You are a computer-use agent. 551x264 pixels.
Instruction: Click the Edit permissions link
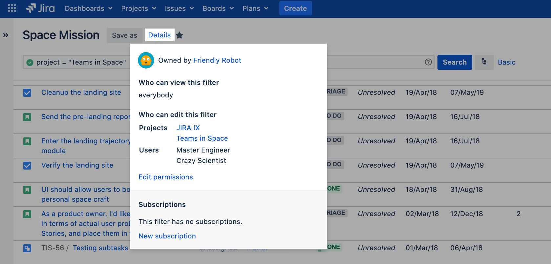tap(166, 177)
